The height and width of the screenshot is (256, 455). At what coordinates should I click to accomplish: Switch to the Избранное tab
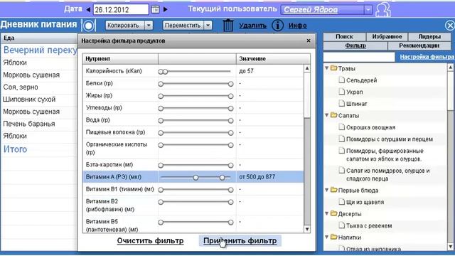[x=387, y=36]
